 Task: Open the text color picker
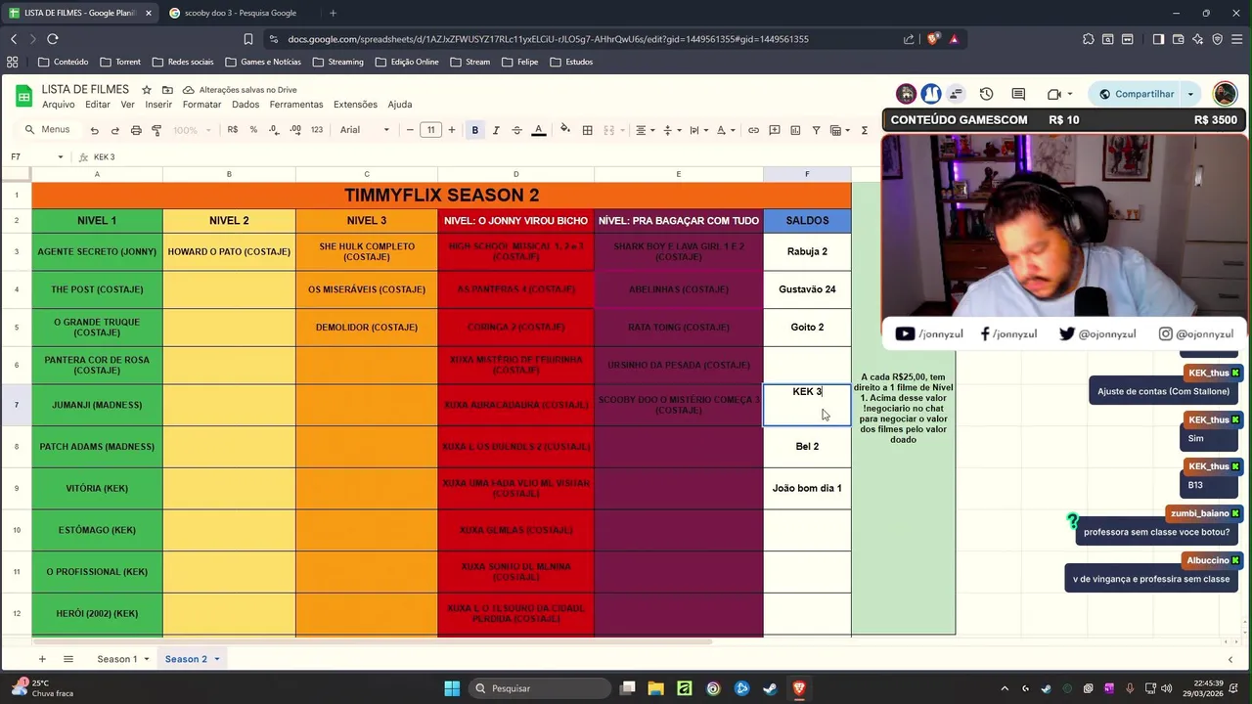click(538, 130)
